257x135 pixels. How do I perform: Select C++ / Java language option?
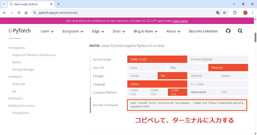pyautogui.click(x=218, y=84)
